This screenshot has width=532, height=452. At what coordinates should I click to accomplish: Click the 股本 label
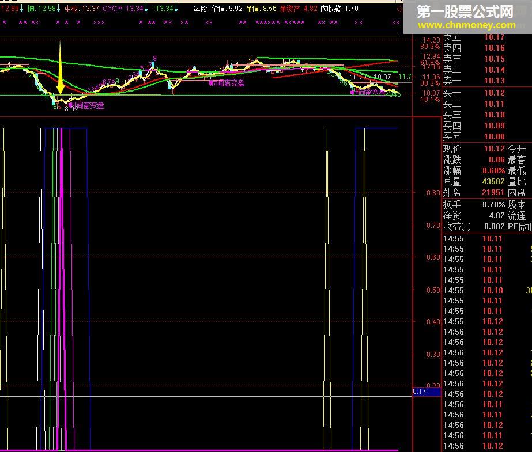tap(517, 204)
